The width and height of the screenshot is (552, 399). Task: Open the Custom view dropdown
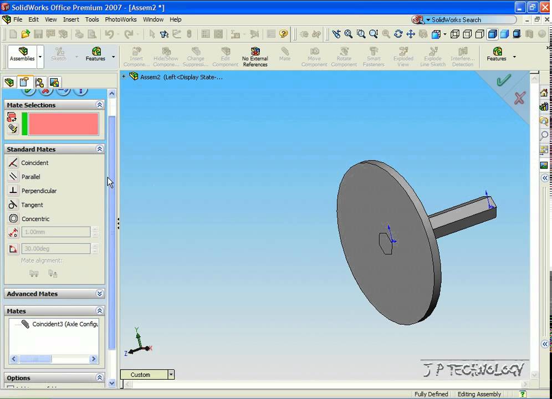(x=171, y=375)
